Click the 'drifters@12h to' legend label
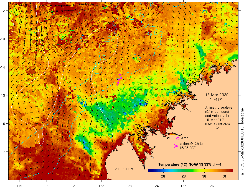 pos(191,144)
